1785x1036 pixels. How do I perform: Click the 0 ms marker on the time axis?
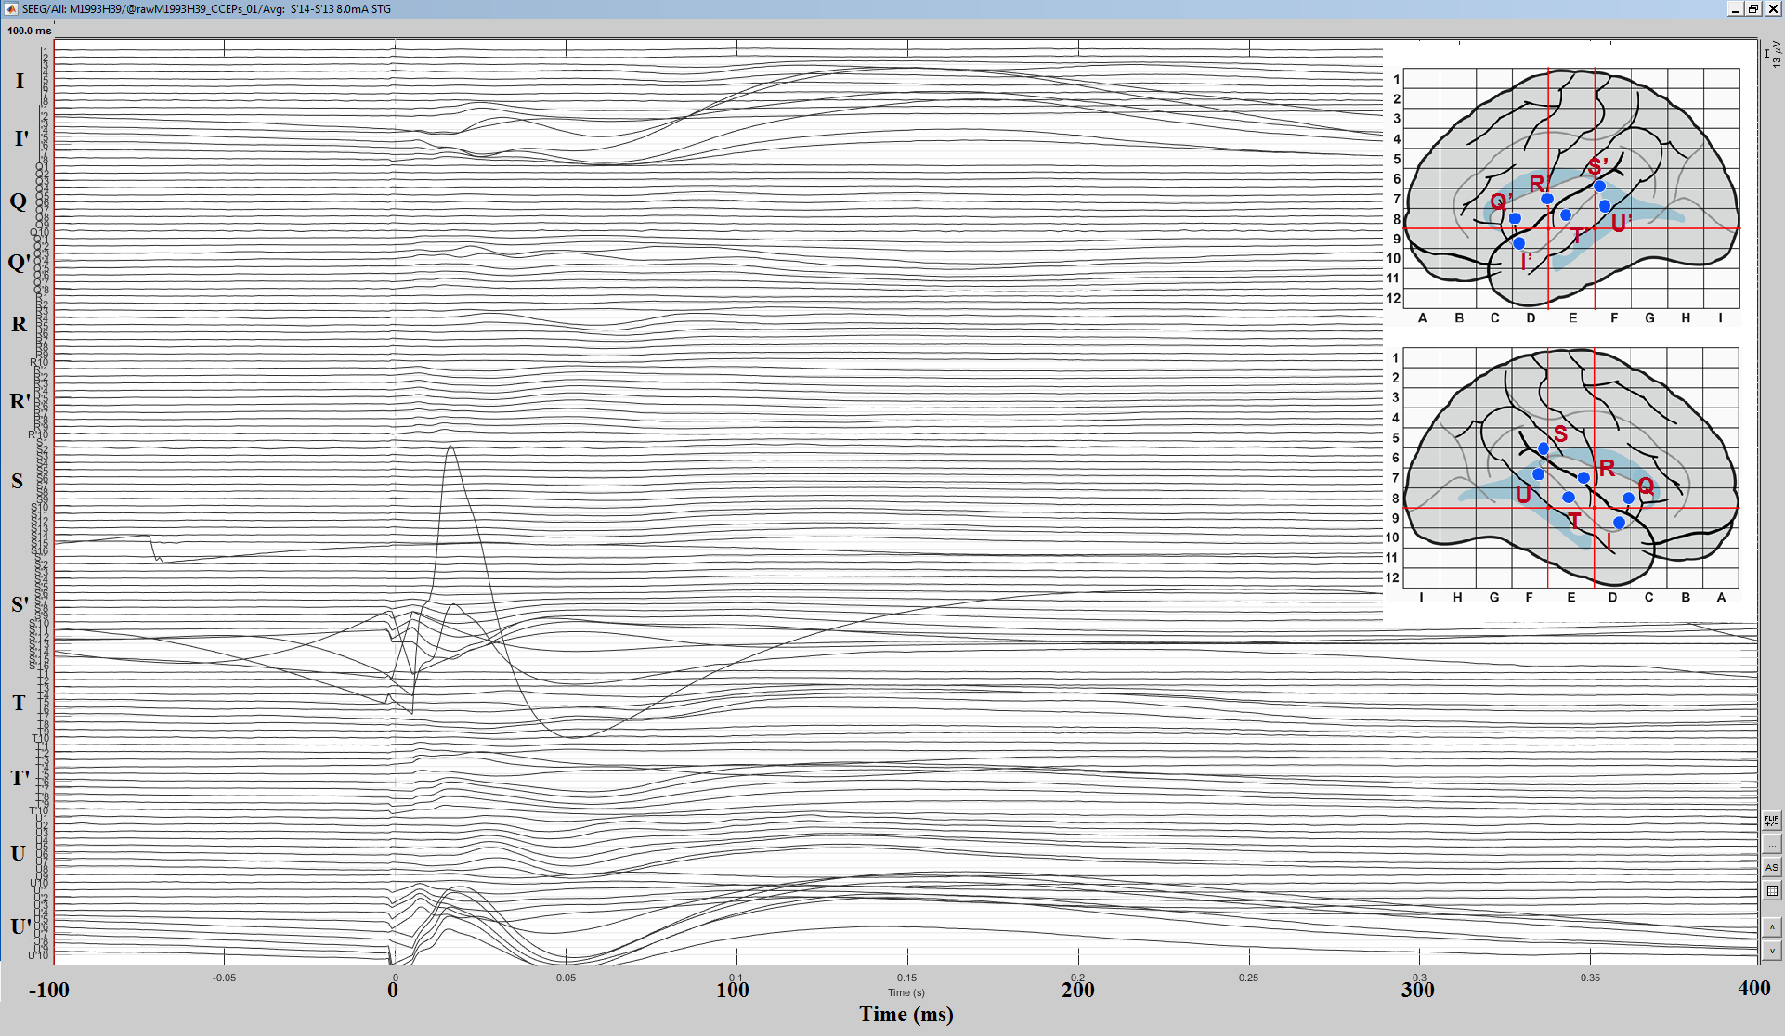pos(393,990)
